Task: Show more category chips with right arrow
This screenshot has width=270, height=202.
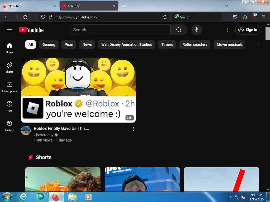Action: click(x=258, y=44)
